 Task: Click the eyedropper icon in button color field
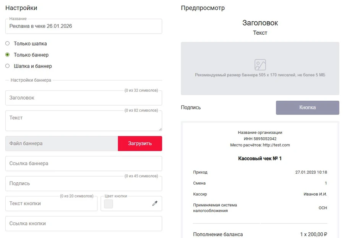[x=155, y=204]
